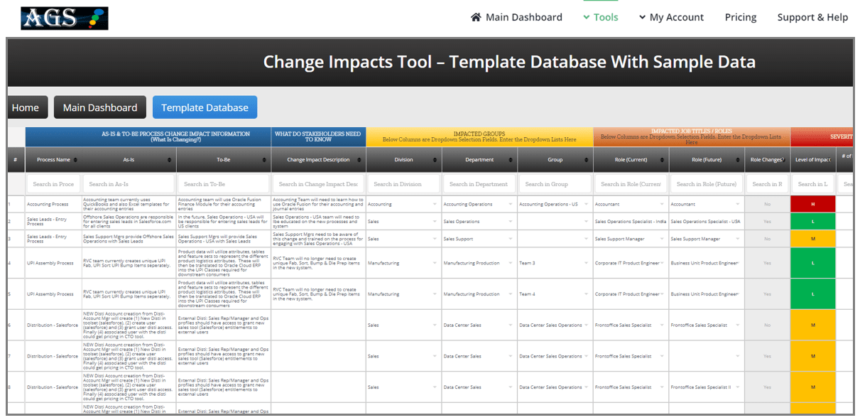Click the Home button
This screenshot has height=420, width=860.
[x=27, y=107]
